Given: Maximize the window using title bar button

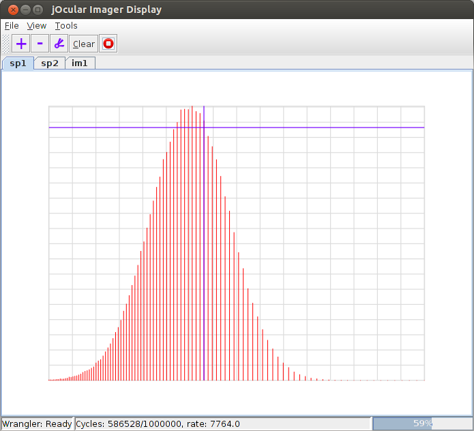Looking at the screenshot, I should (38, 10).
